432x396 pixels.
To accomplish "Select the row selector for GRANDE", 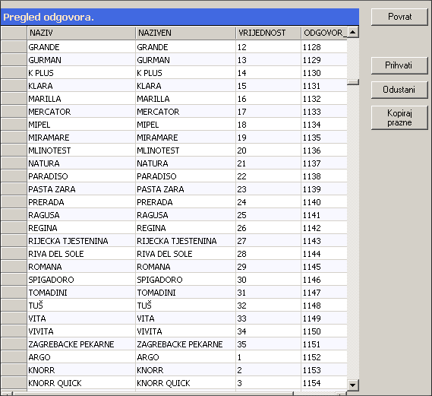I will [14, 47].
